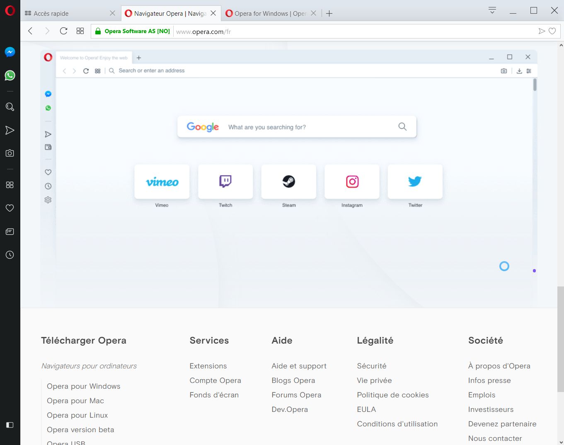Open WhatsApp from the sidebar

click(10, 75)
